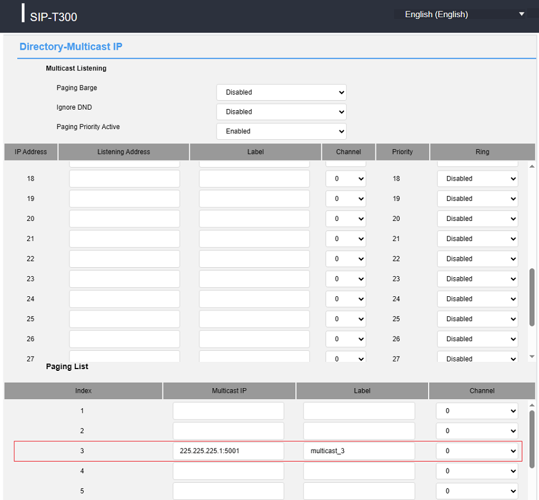Open the English language selector dropdown
539x500 pixels.
461,14
